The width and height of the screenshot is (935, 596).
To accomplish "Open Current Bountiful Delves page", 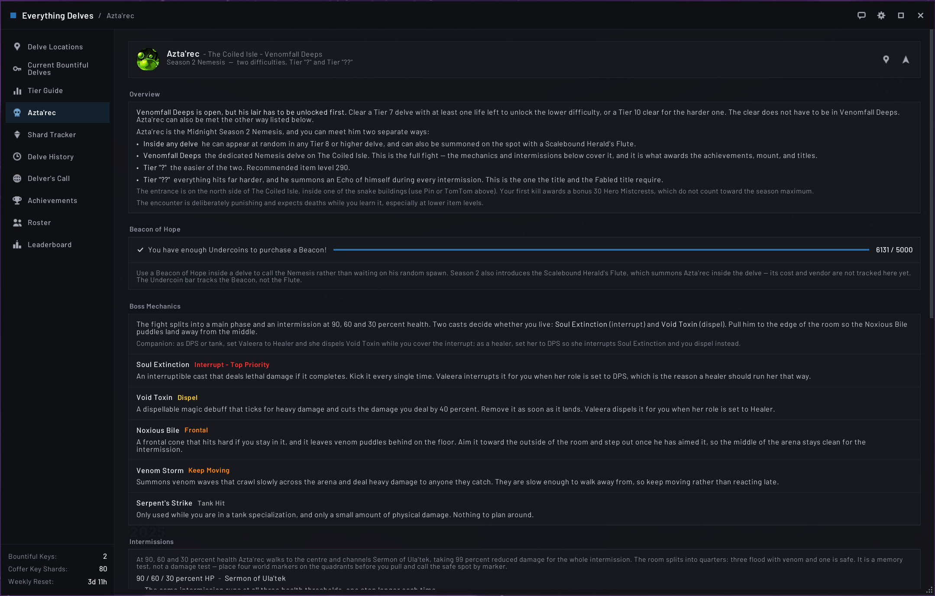I will click(58, 69).
